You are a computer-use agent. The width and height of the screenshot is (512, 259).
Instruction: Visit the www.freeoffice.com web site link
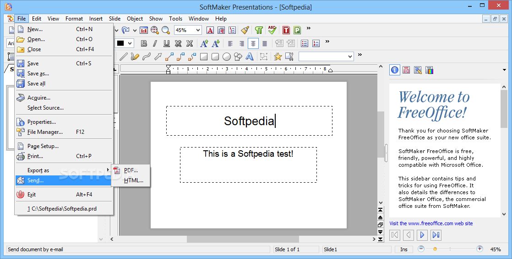[431, 223]
